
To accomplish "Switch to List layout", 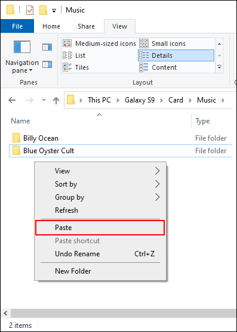I will tap(74, 55).
